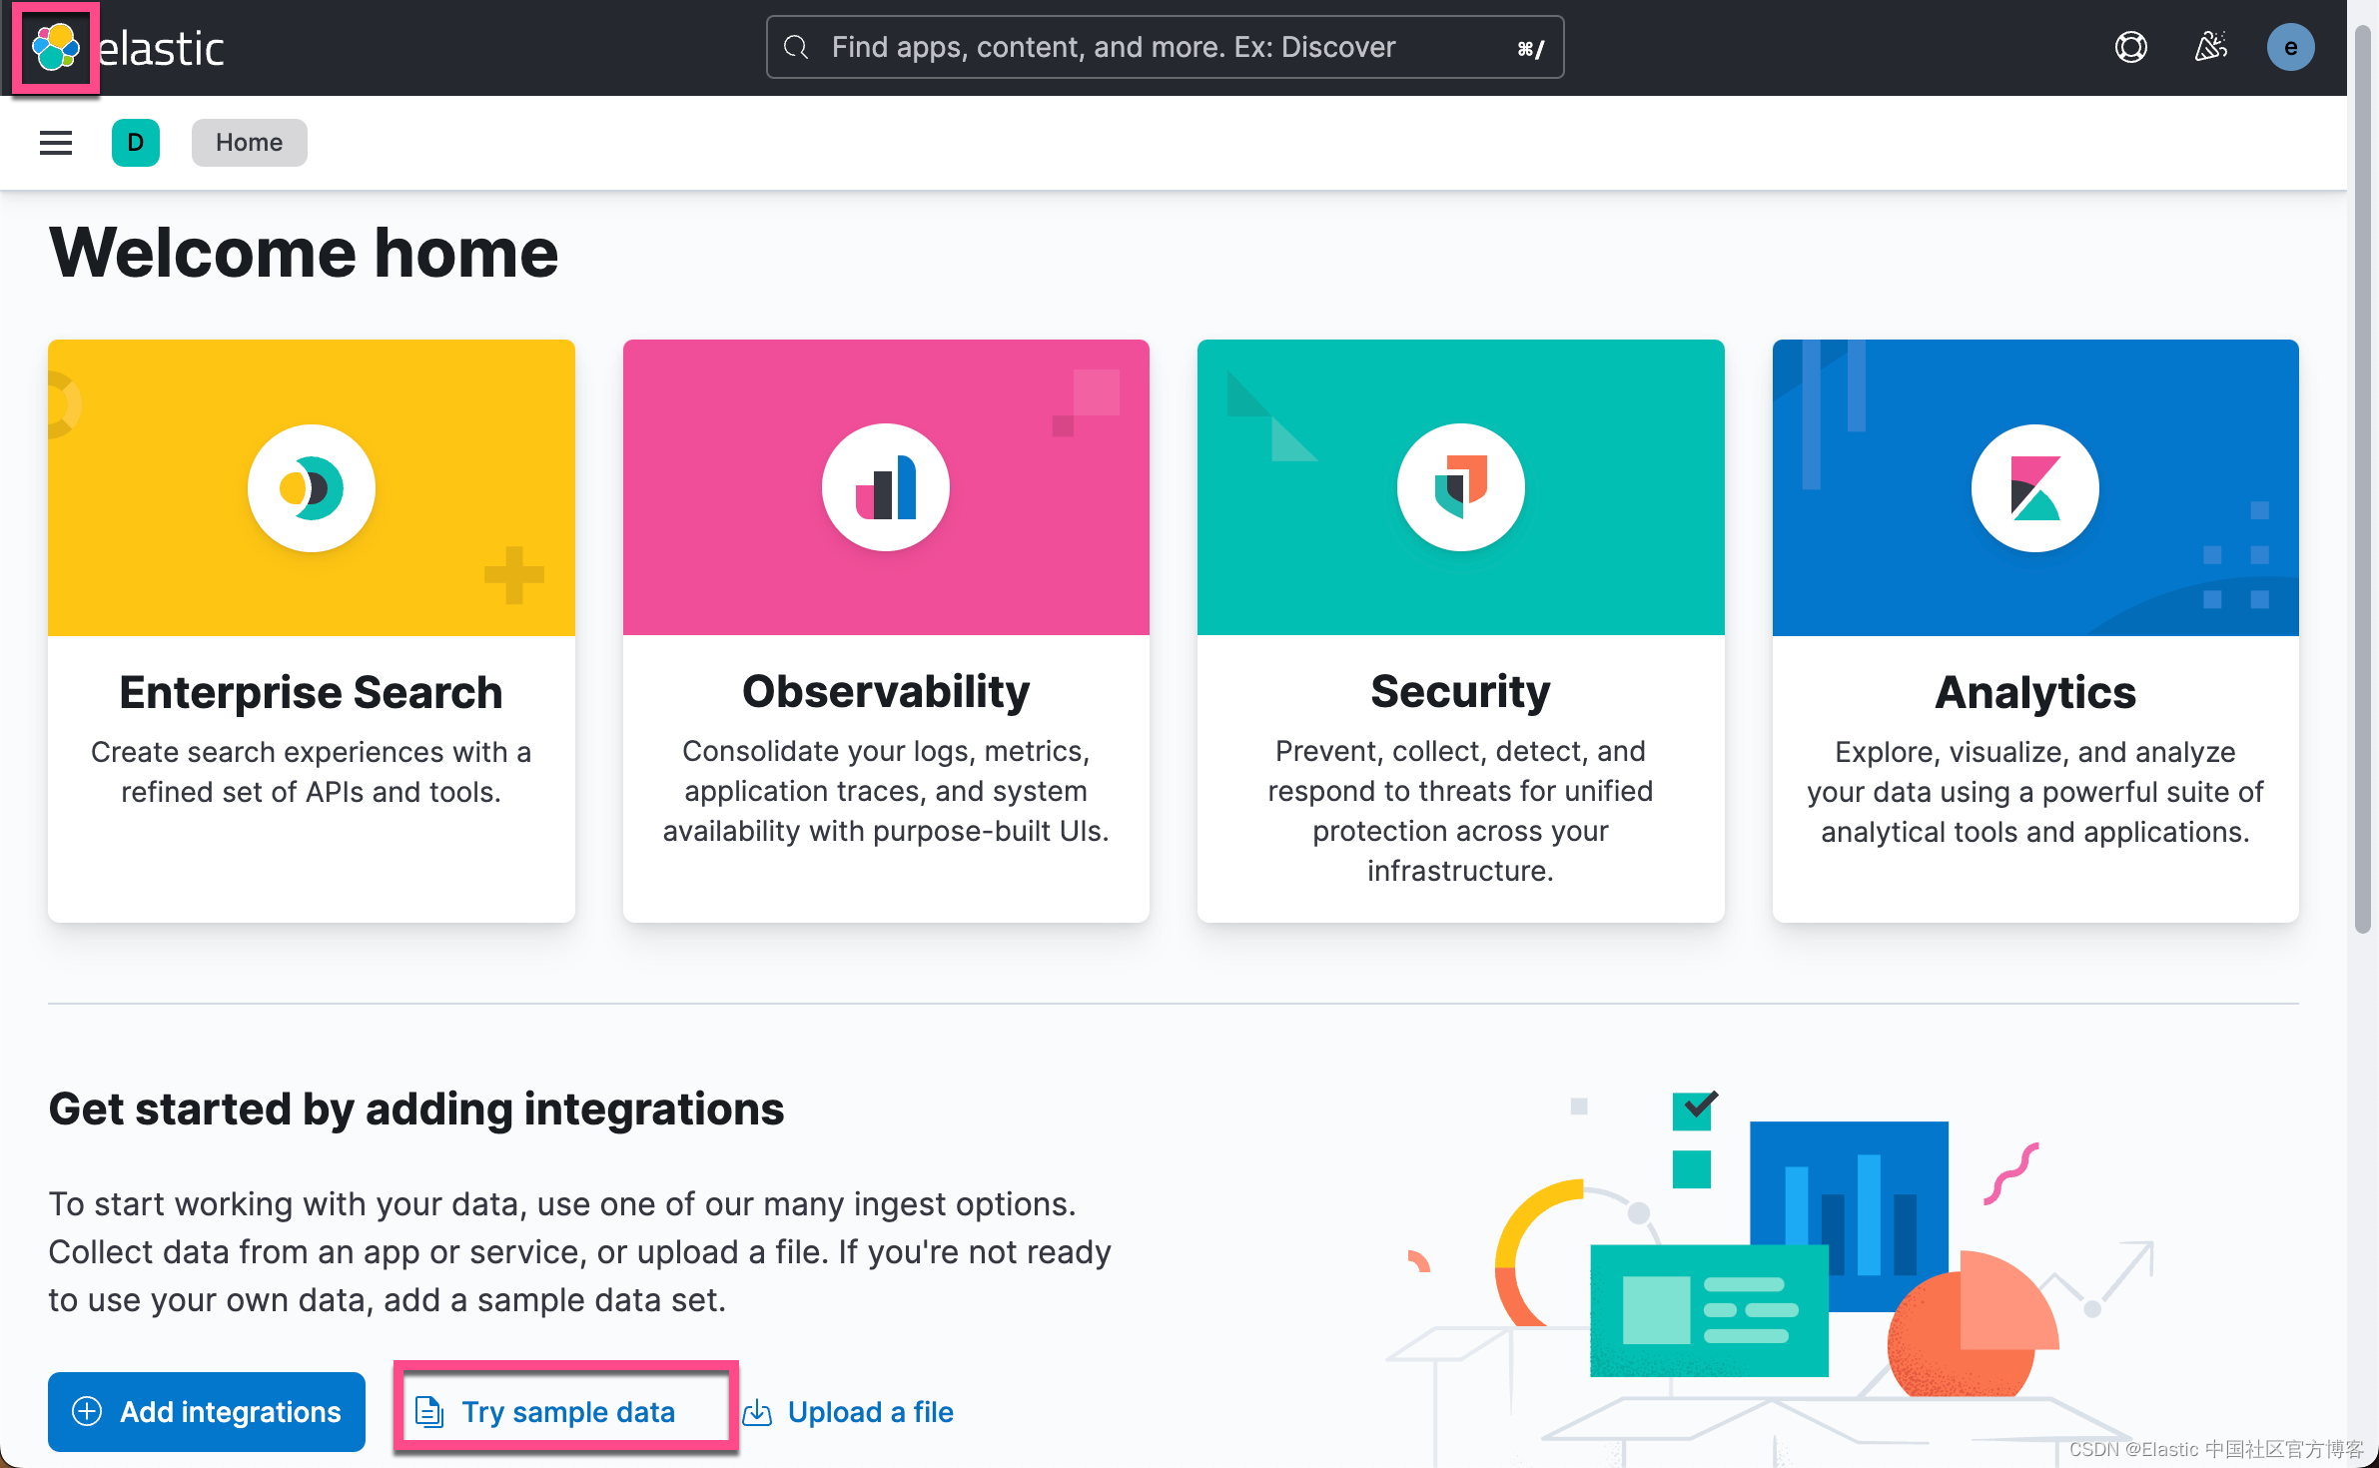Select the Home breadcrumb tab
2379x1468 pixels.
click(x=249, y=142)
